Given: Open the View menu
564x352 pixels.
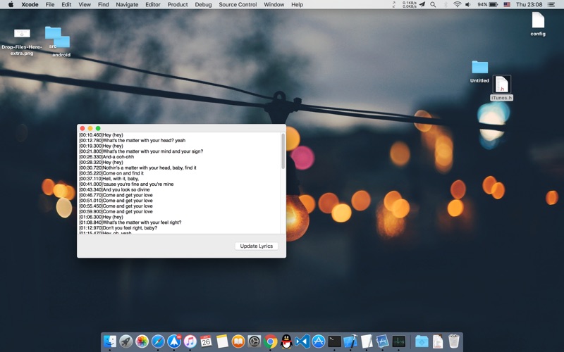Looking at the screenshot, I should pyautogui.click(x=85, y=5).
